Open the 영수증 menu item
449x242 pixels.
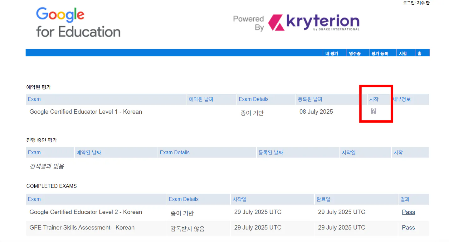click(355, 54)
